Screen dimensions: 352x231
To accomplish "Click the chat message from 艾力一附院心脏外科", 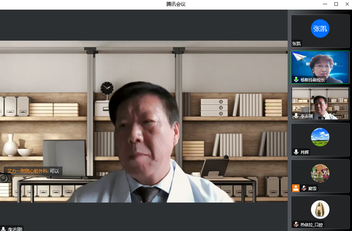I will [33, 171].
